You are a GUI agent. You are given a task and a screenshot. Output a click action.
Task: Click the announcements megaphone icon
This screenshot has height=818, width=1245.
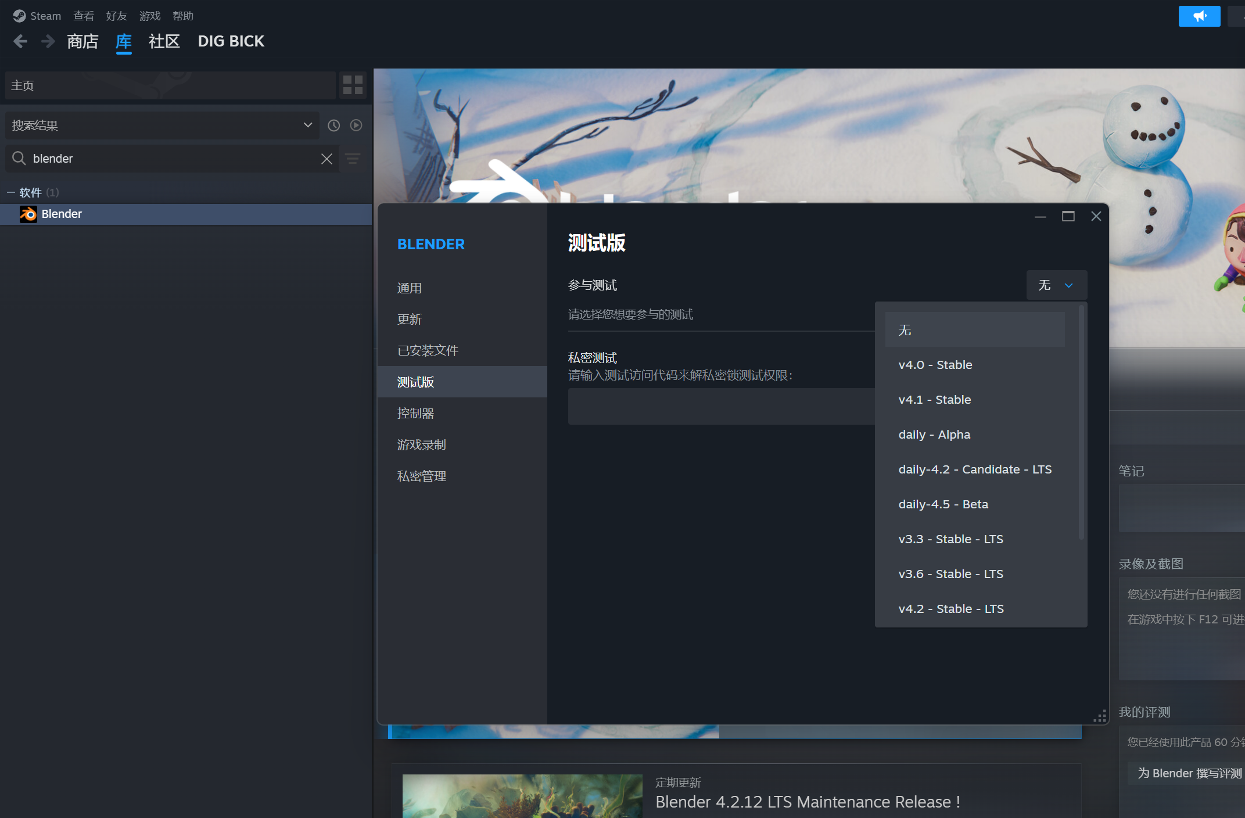coord(1199,16)
